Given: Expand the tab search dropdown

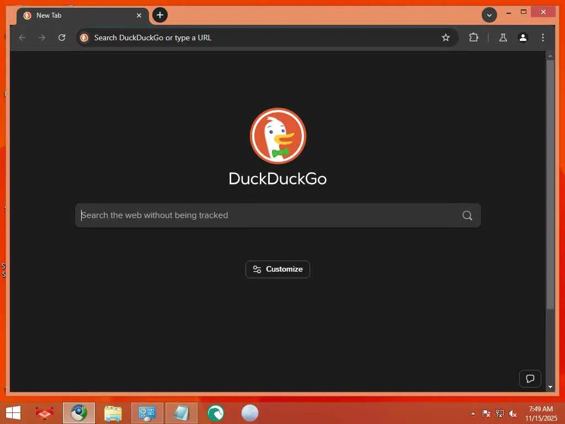Looking at the screenshot, I should pos(489,15).
